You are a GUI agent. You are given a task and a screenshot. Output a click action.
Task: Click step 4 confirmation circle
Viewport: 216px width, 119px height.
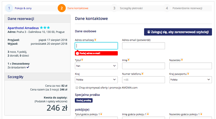click(x=167, y=8)
